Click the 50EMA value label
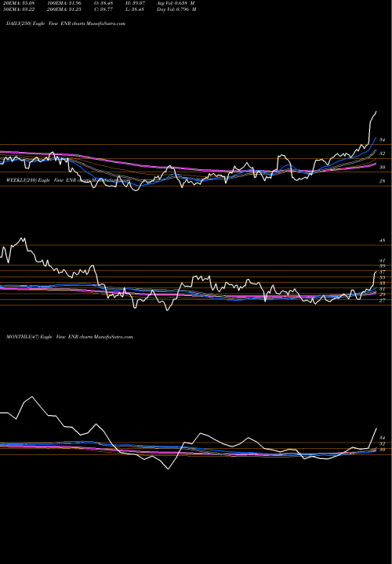Viewport: 392px width, 564px height. [x=18, y=9]
